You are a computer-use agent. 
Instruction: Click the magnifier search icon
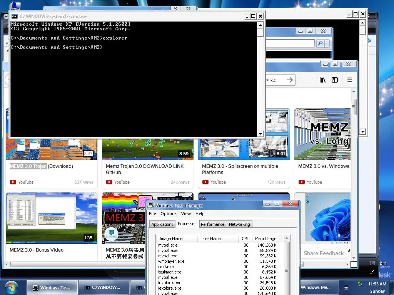[320, 43]
